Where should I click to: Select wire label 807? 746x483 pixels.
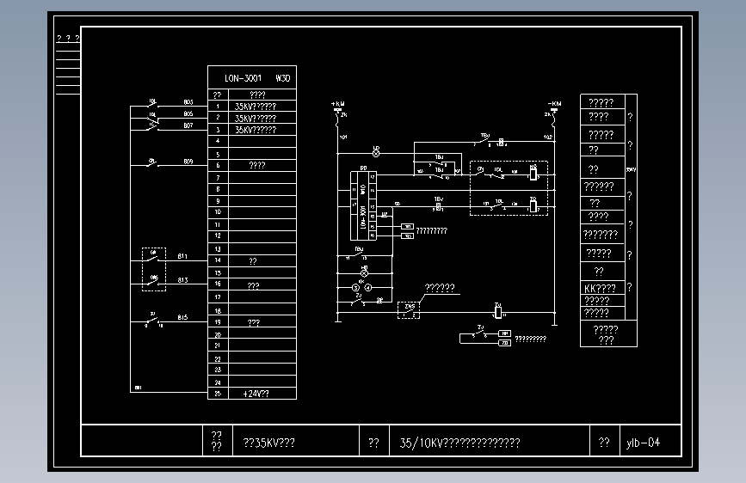point(188,125)
